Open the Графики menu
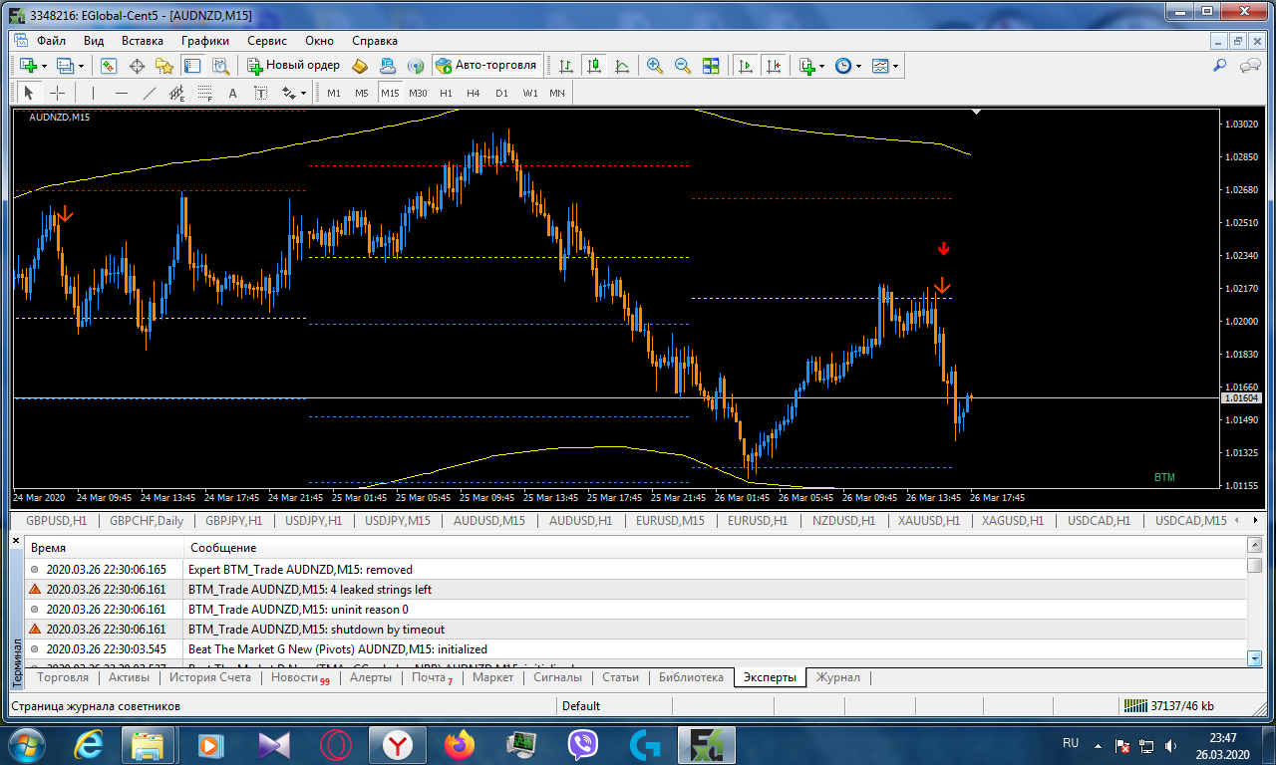Image resolution: width=1276 pixels, height=765 pixels. (205, 41)
